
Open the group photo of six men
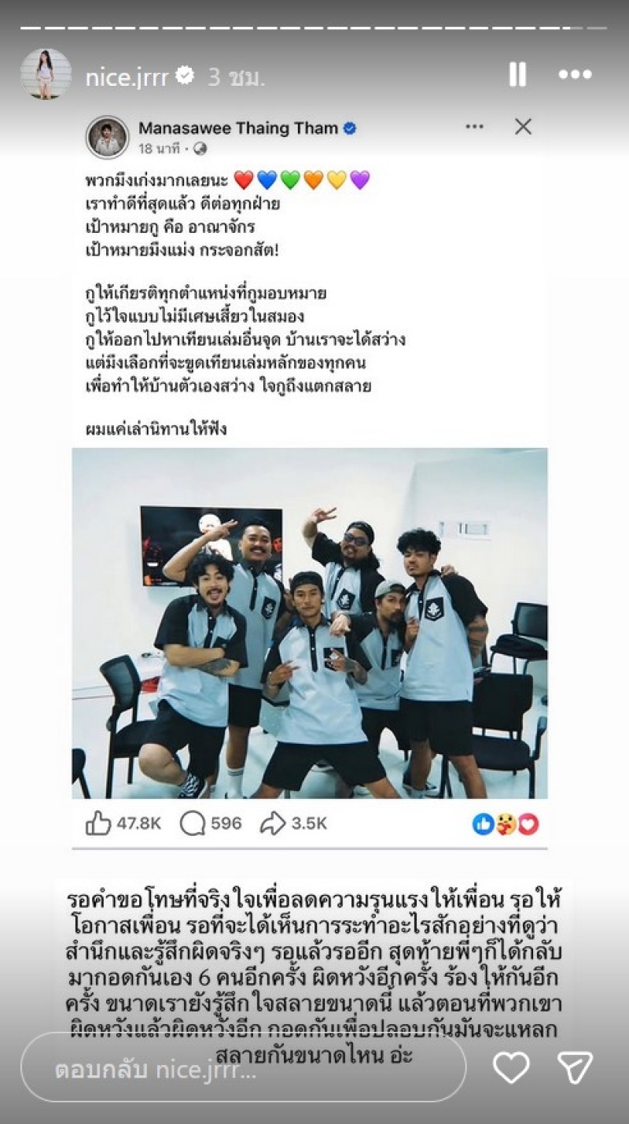click(x=310, y=623)
